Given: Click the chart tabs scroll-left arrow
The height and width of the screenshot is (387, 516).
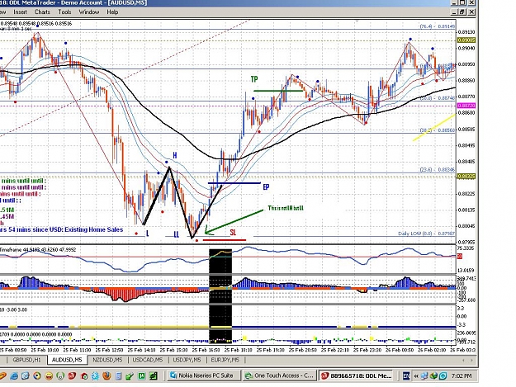Looking at the screenshot, I should pos(464,360).
